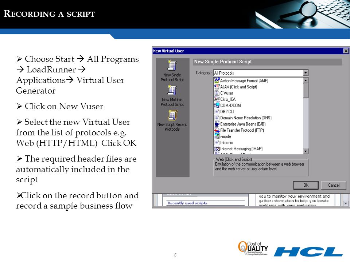The height and width of the screenshot is (262, 350).
Task: Click the File Transfer Protocol icon
Action: pyautogui.click(x=217, y=130)
